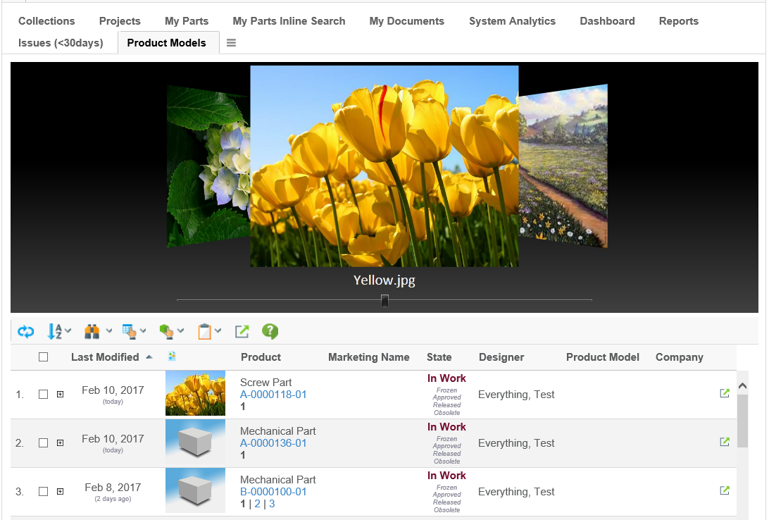769x520 pixels.
Task: Open help with the green question mark
Action: click(270, 331)
